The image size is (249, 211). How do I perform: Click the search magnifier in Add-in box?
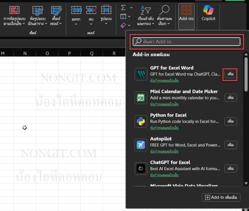point(138,42)
